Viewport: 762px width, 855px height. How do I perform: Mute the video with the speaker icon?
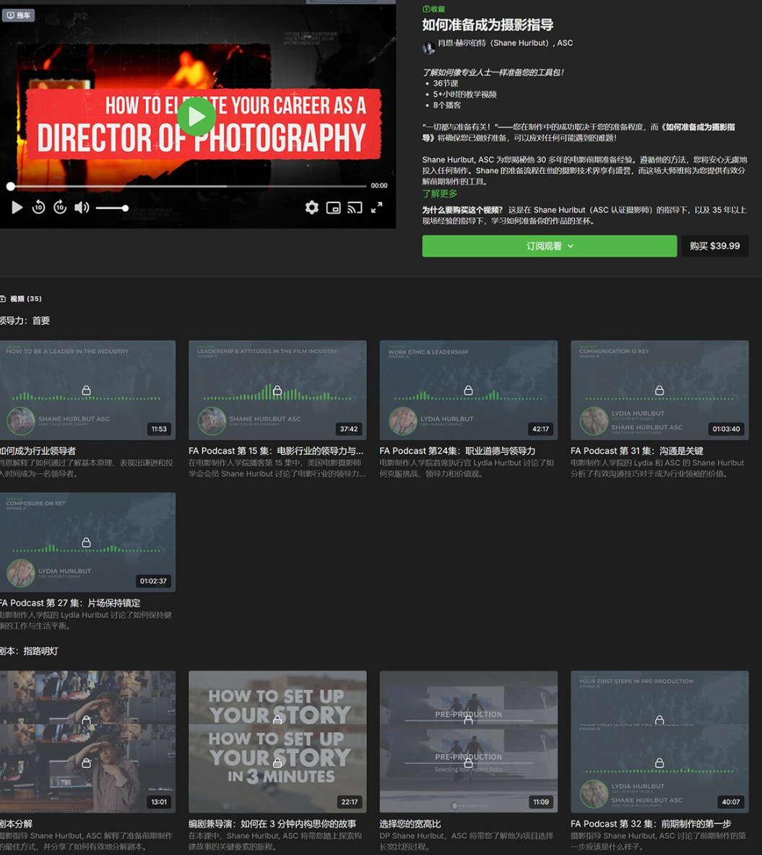point(82,208)
